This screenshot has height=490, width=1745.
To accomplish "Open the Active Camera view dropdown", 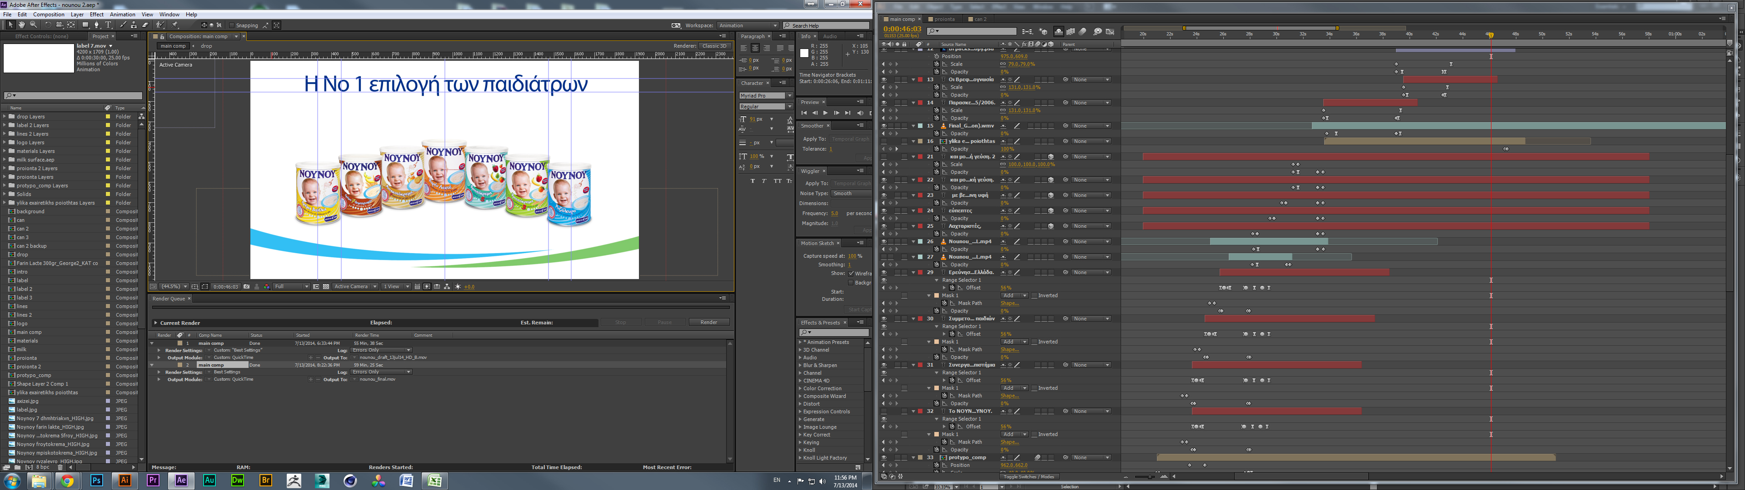I will point(356,287).
